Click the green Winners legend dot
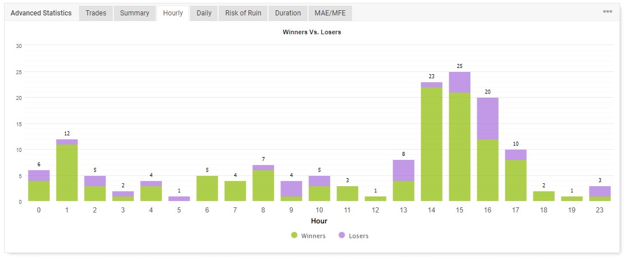This screenshot has height=257, width=624. (x=294, y=235)
